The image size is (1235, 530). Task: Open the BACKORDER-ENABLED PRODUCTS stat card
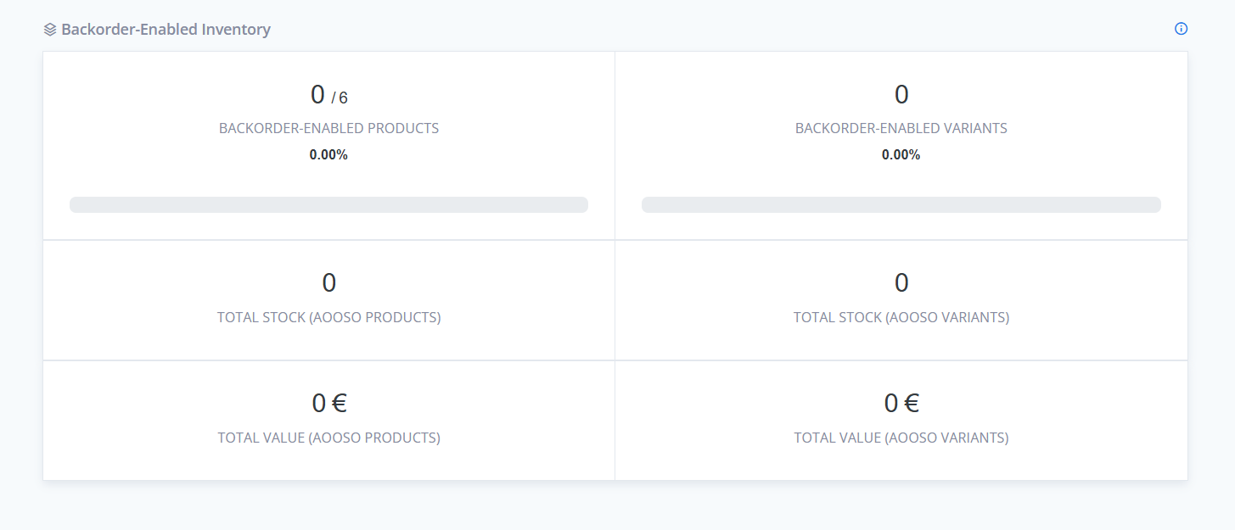pyautogui.click(x=328, y=144)
